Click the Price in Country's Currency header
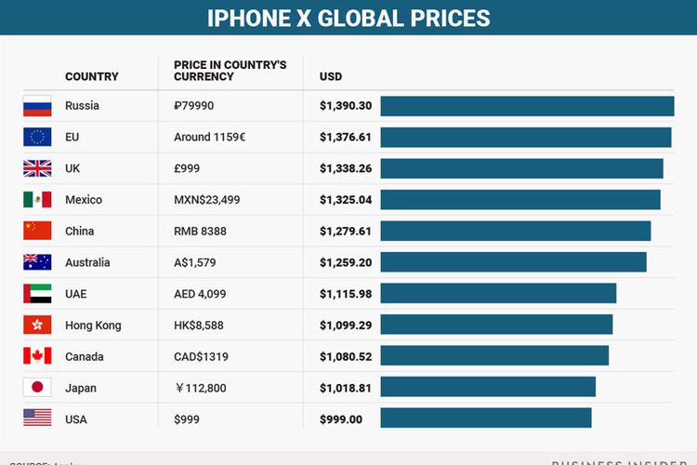This screenshot has width=697, height=465. 230,71
